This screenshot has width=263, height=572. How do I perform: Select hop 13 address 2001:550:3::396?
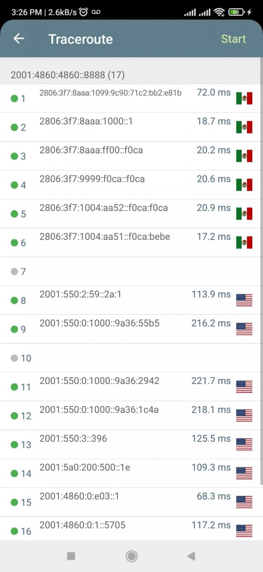73,439
